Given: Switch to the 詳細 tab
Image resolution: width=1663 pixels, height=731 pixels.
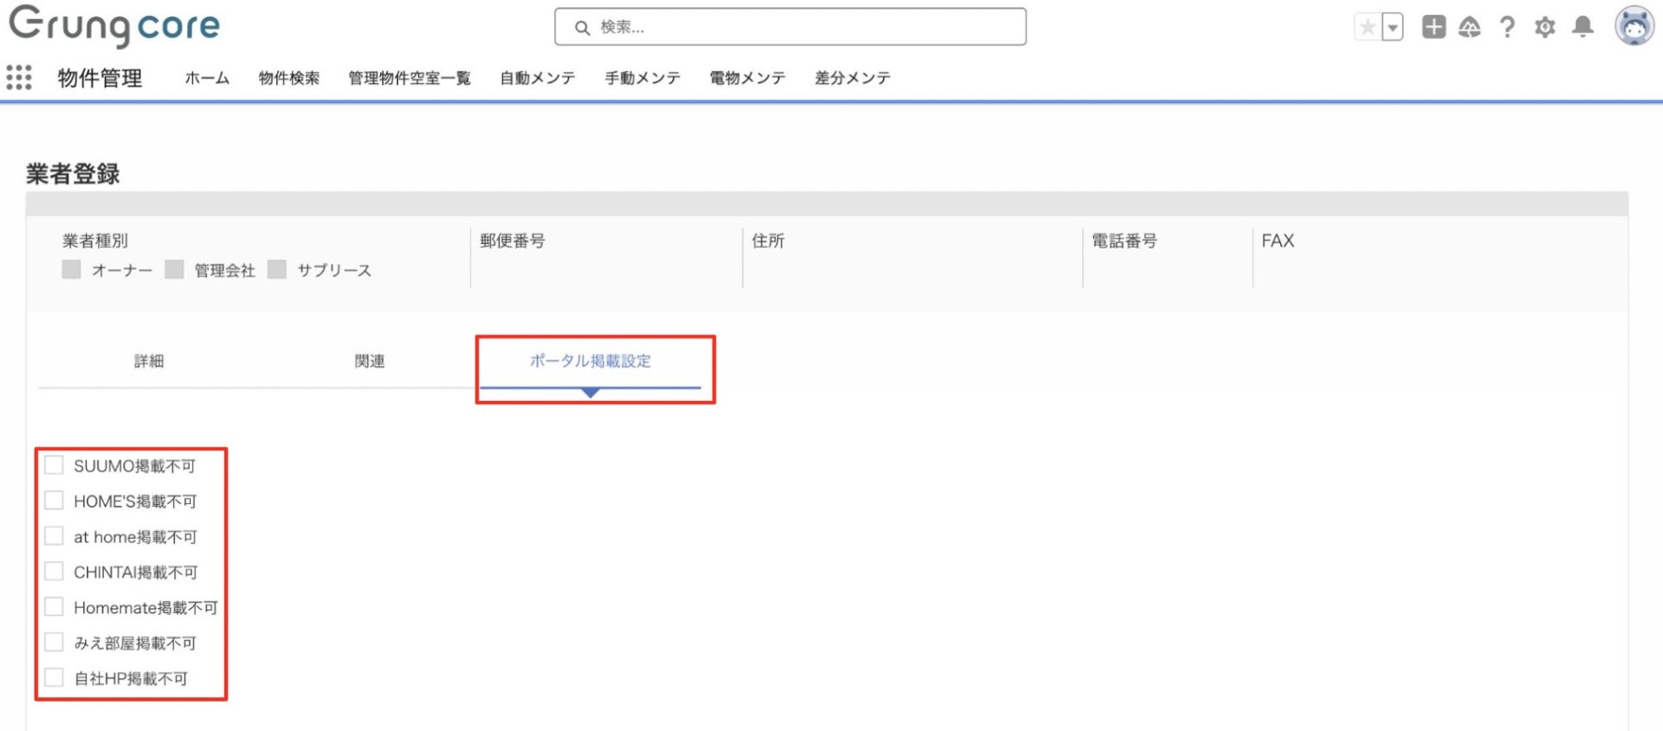Looking at the screenshot, I should (x=149, y=361).
